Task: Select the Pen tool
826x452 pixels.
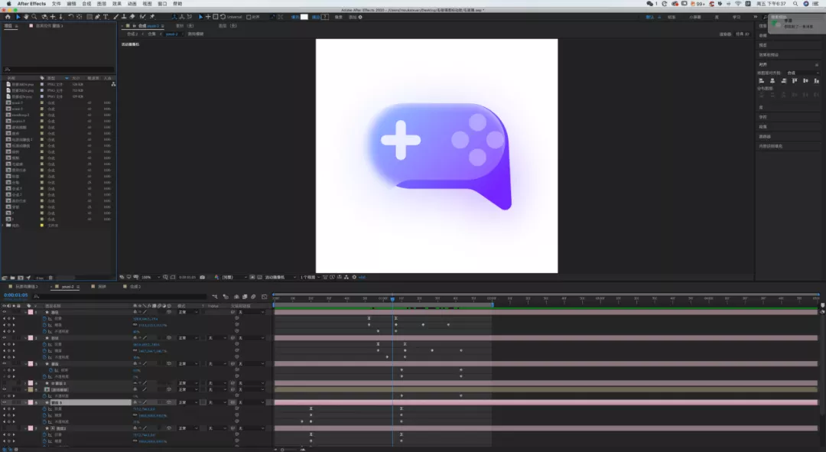Action: tap(97, 16)
